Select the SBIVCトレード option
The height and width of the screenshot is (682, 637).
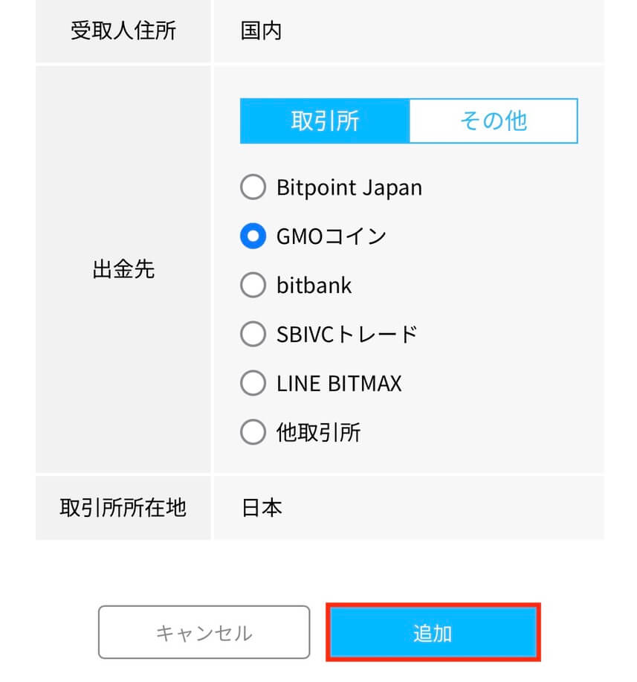click(x=253, y=334)
